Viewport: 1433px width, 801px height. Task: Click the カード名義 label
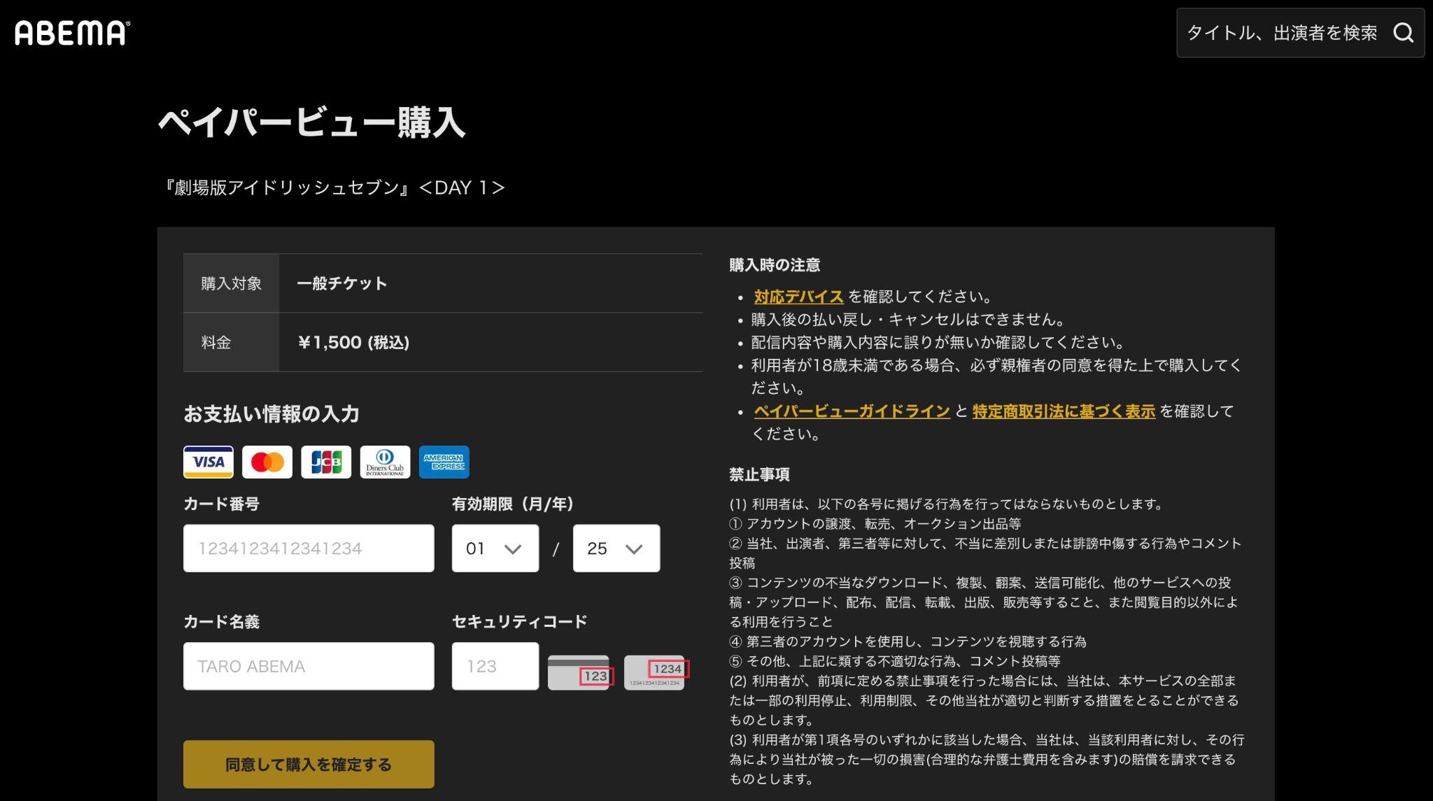click(x=221, y=621)
